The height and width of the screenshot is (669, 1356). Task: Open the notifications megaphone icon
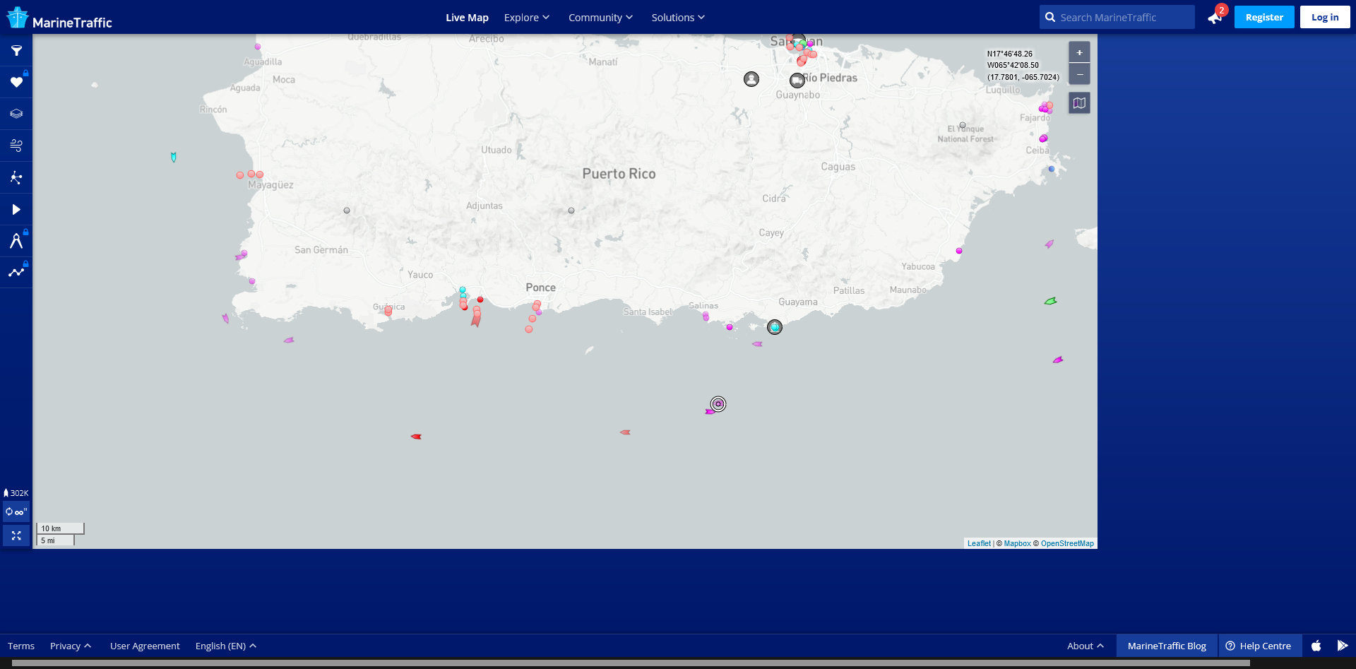click(x=1215, y=18)
